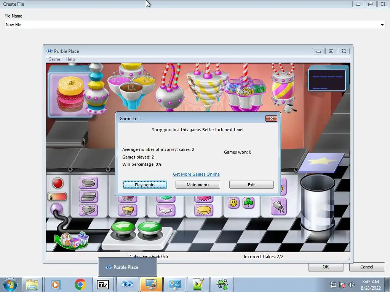
Task: Pick the white icing button
Action: (166, 210)
